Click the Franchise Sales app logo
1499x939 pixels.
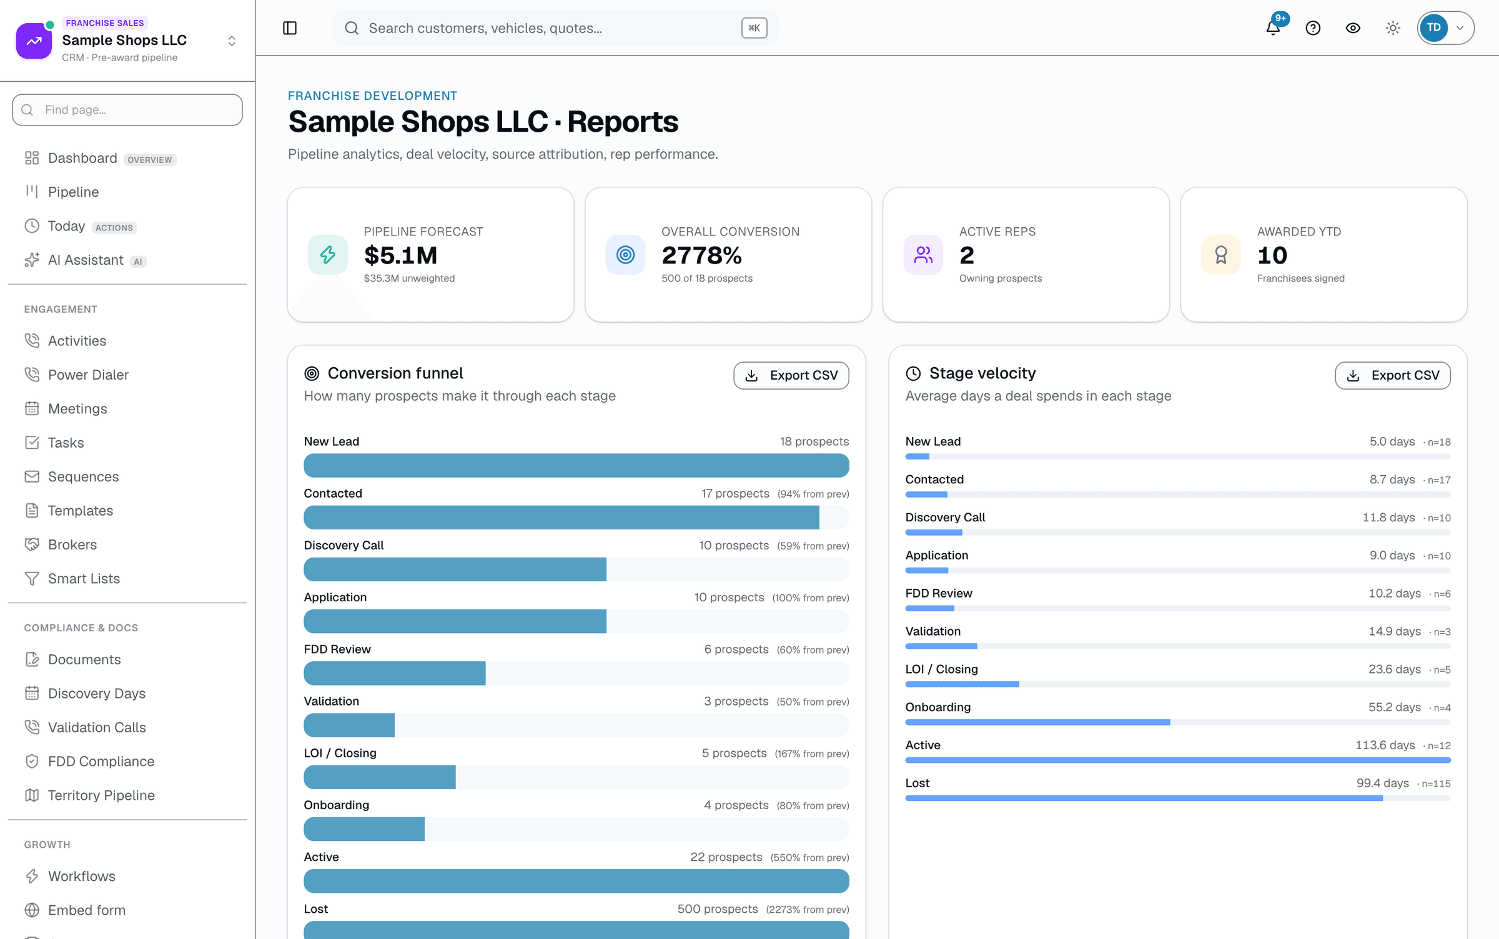(x=34, y=41)
